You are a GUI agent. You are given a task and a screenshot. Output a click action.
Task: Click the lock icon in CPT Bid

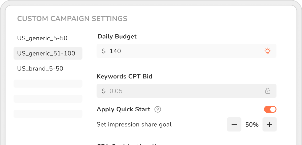pos(267,91)
